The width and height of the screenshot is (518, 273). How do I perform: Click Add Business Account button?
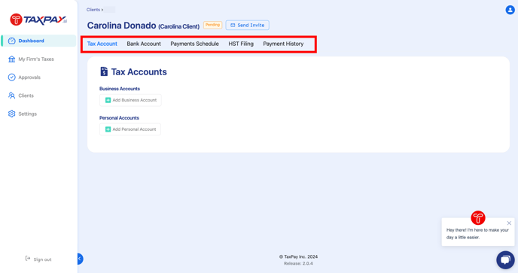coord(130,100)
